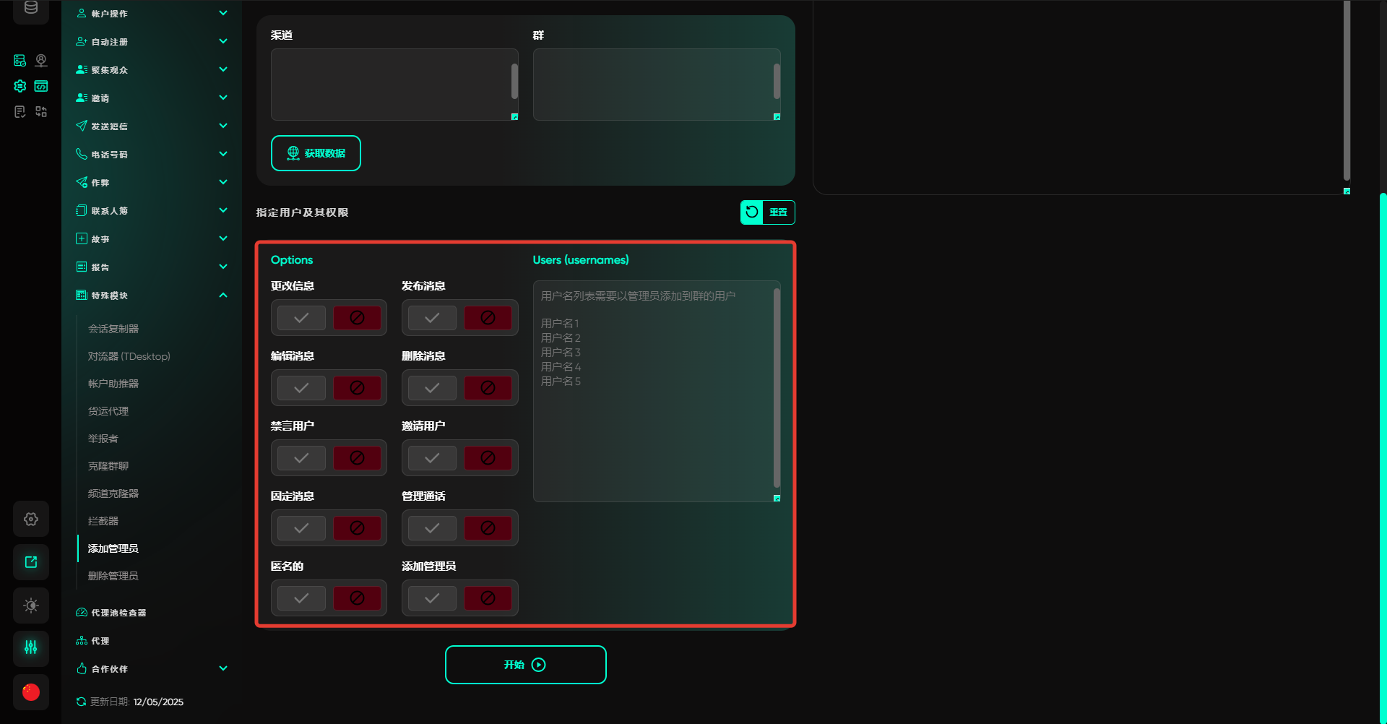Click the gear settings icon in left rail
This screenshot has height=724, width=1387.
(x=31, y=519)
